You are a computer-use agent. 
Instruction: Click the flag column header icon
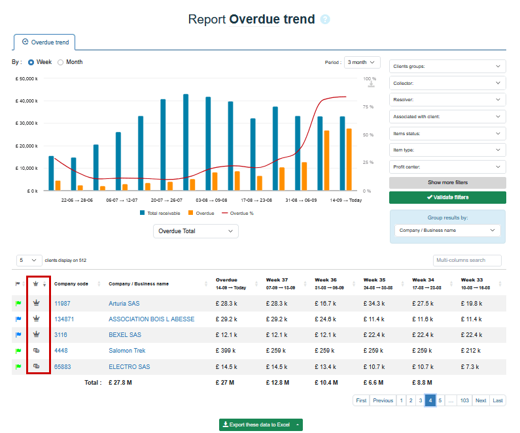[x=18, y=283]
